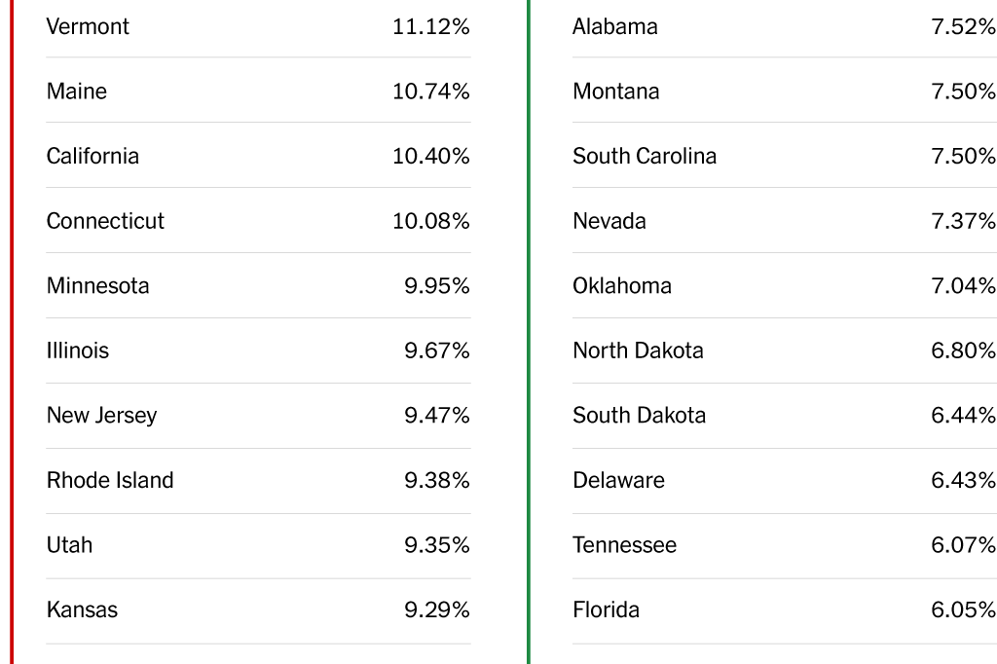The width and height of the screenshot is (997, 664).
Task: Select the Maine state name
Action: 77,92
